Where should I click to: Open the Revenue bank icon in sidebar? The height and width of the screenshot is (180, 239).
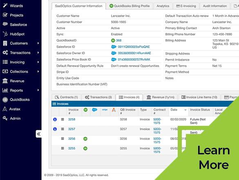pyautogui.click(x=5, y=81)
